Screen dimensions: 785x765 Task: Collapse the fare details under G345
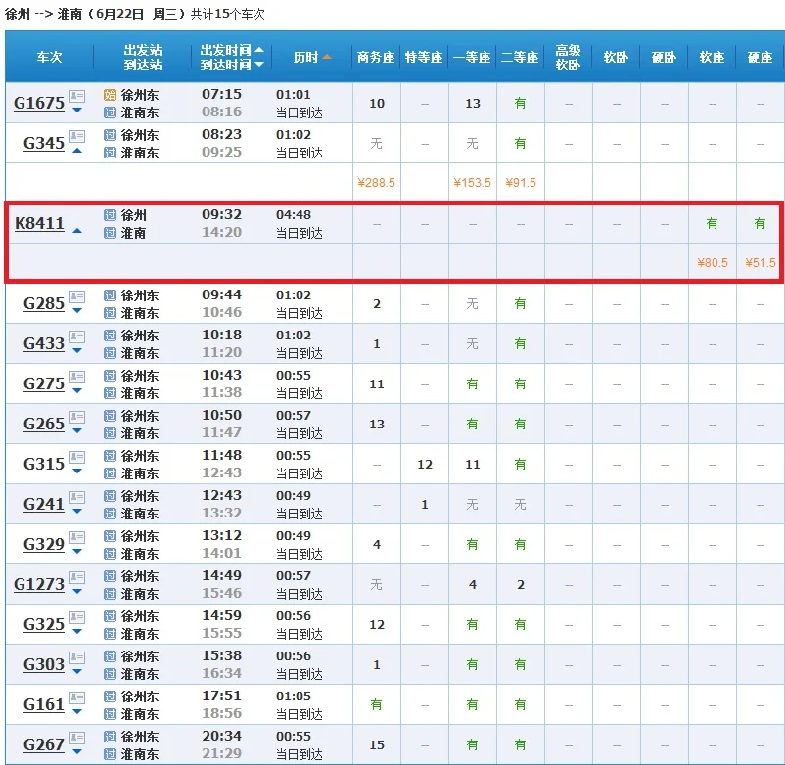[x=77, y=151]
